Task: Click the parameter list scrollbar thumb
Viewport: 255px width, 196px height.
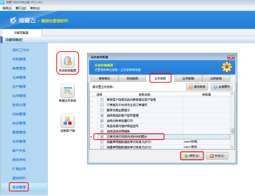Action: tap(232, 131)
